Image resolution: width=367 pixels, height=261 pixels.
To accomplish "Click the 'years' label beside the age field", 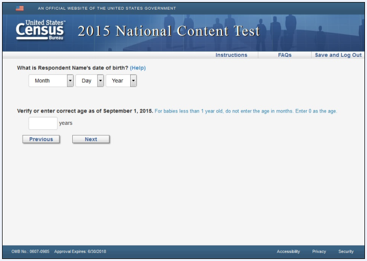I will point(66,123).
